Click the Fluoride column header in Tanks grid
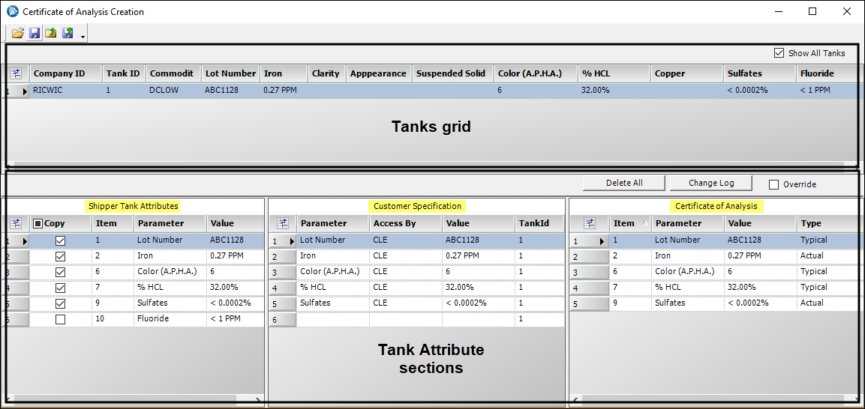This screenshot has width=865, height=409. 827,73
